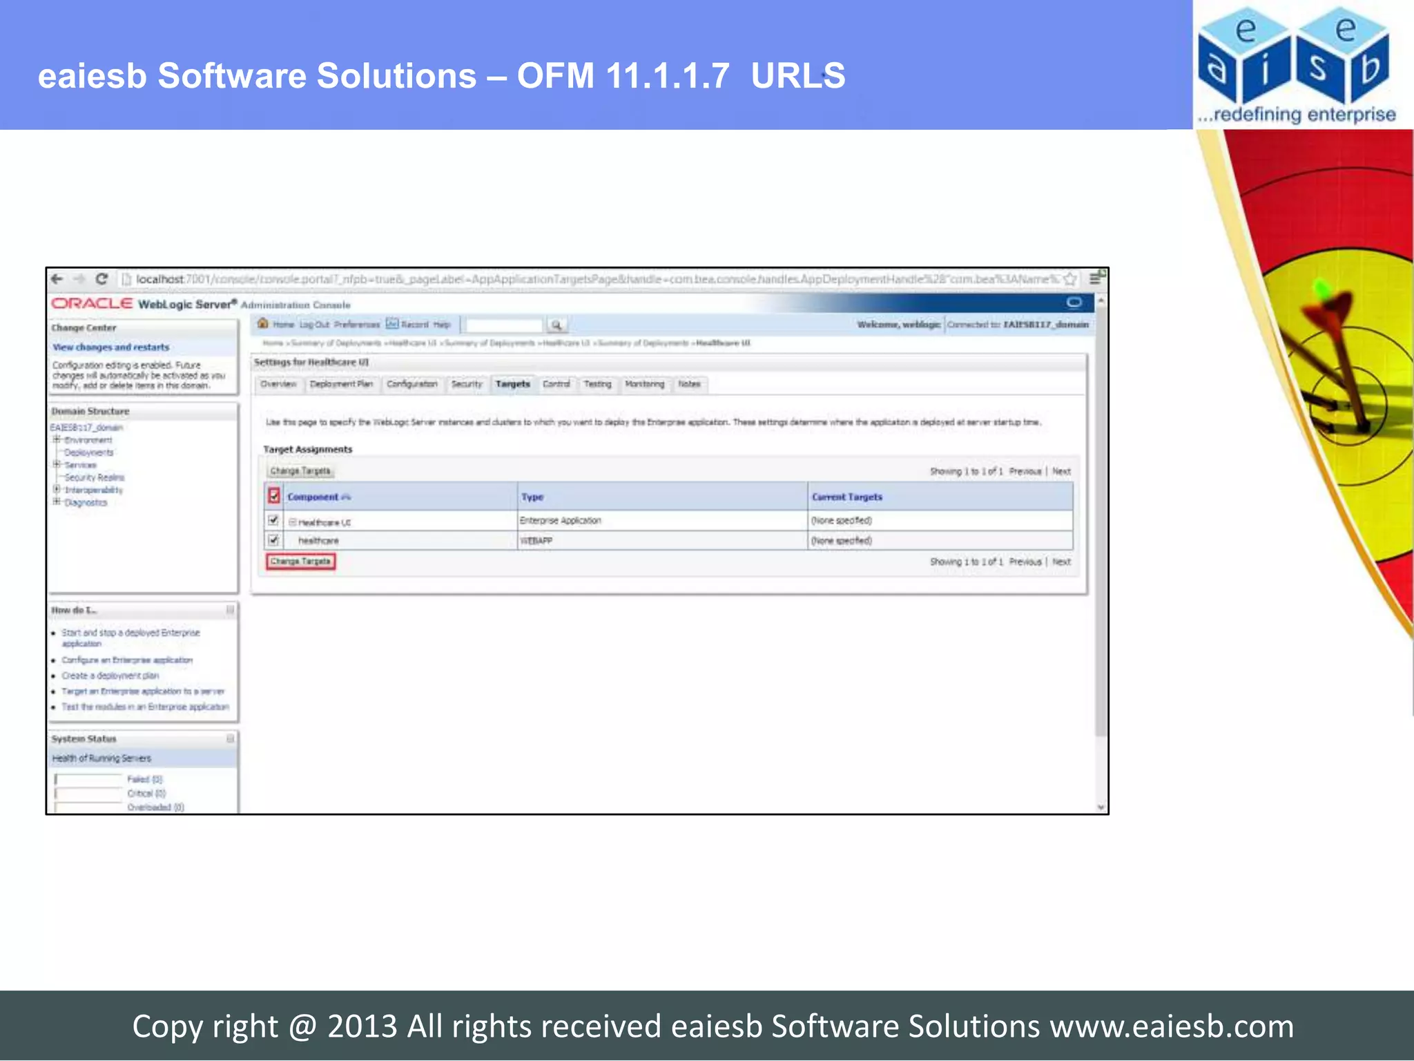Click View changes and restarts link
Viewport: 1414px width, 1061px height.
[x=111, y=347]
